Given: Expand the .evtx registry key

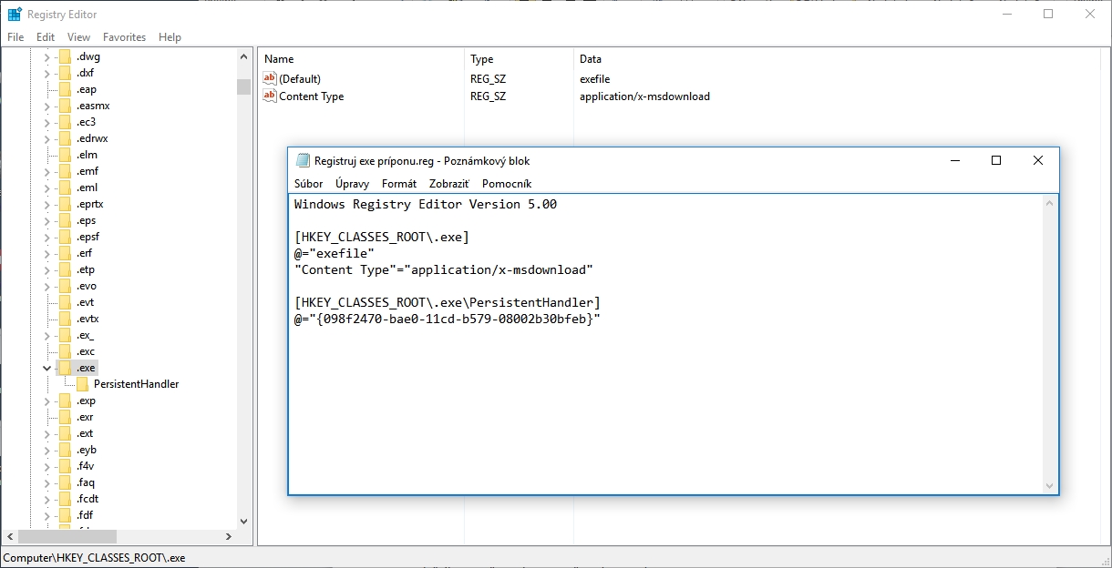Looking at the screenshot, I should click(x=46, y=319).
